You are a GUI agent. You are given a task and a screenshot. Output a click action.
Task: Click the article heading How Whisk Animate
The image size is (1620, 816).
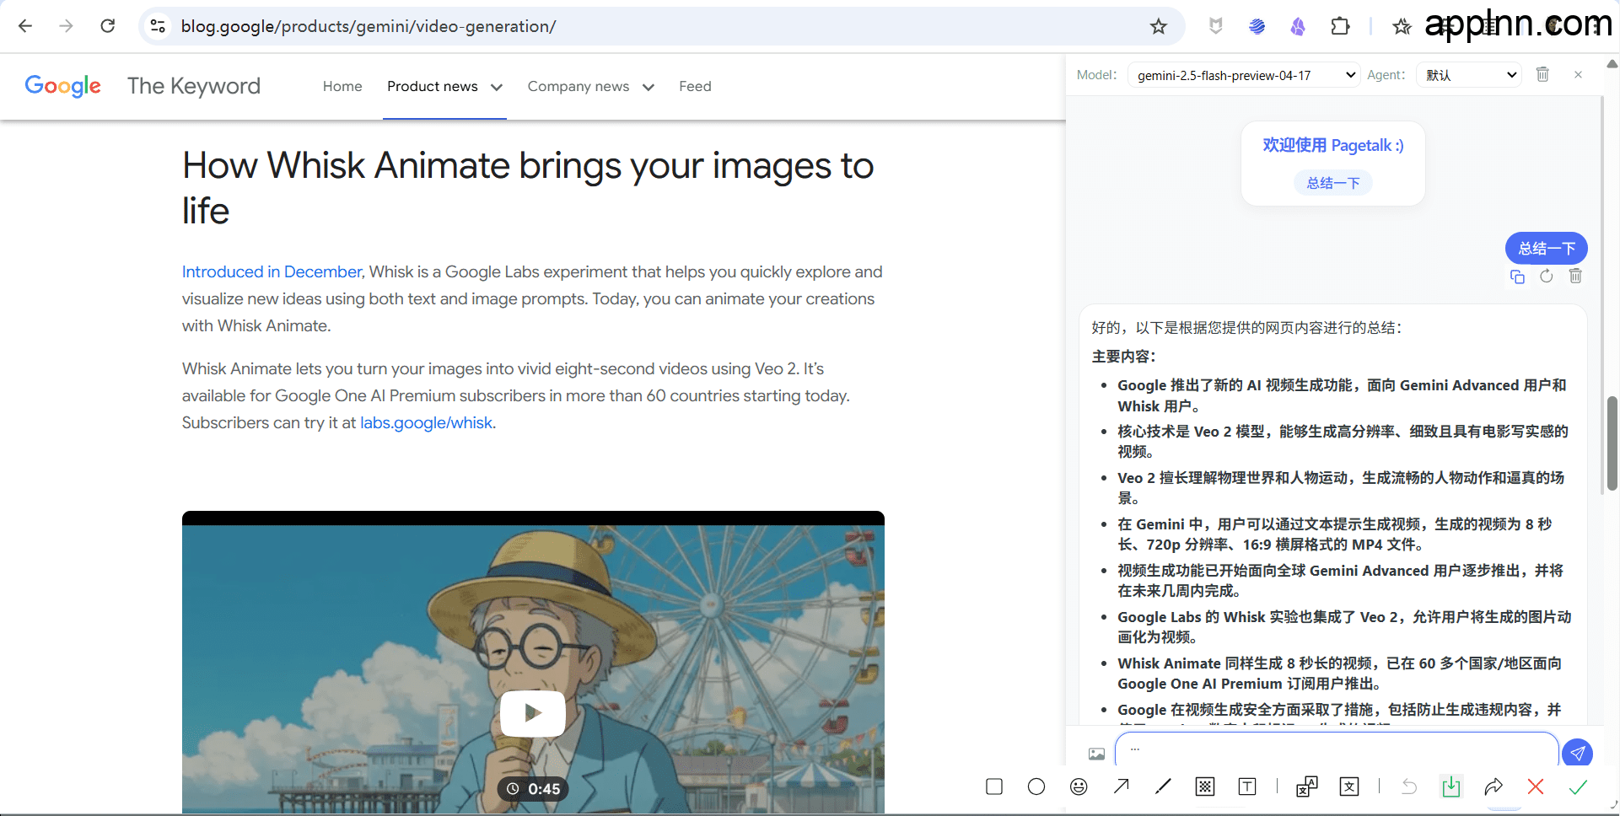coord(528,188)
